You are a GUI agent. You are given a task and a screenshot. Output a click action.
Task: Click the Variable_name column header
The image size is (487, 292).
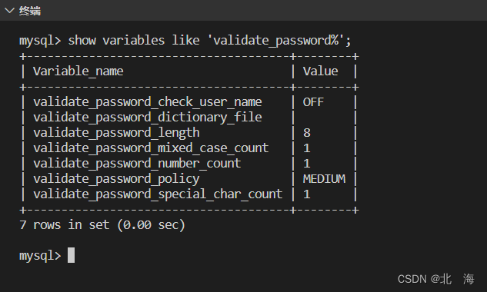(x=78, y=71)
